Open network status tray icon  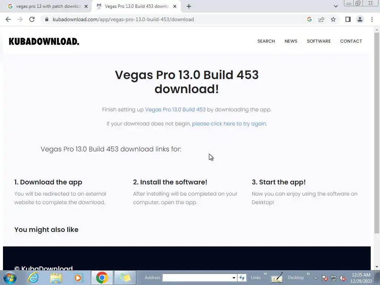pyautogui.click(x=334, y=278)
